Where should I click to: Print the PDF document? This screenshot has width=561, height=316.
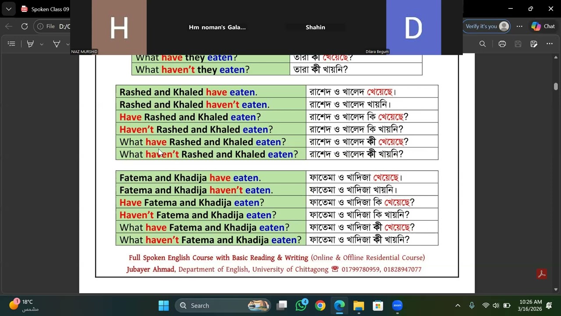click(x=502, y=44)
